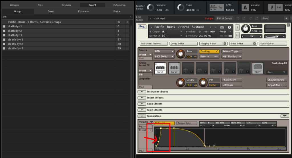Open the MIDI: Default dropdown

click(164, 56)
